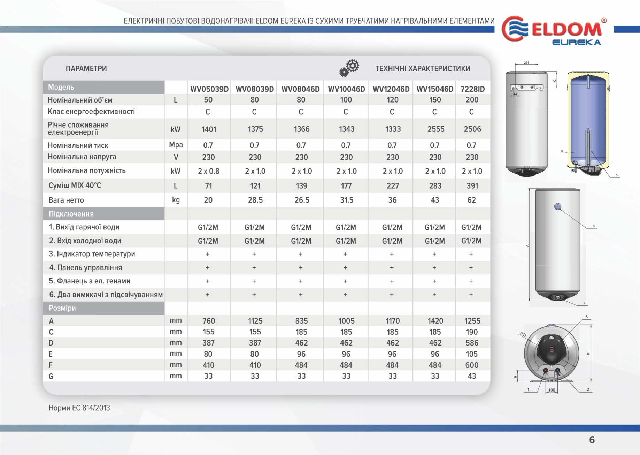Click the gears icon beside Технічні характеристики

point(349,68)
